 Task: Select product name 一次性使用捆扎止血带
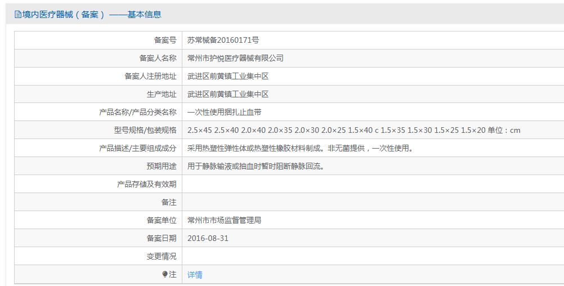click(225, 112)
